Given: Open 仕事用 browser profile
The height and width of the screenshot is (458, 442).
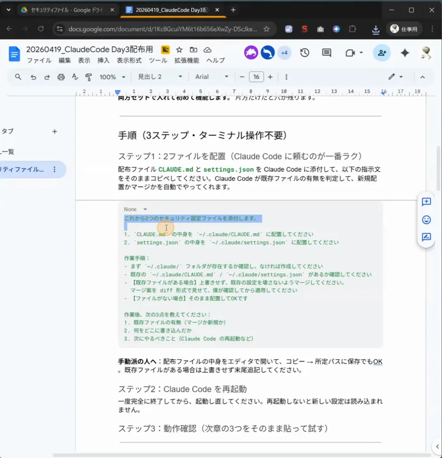Looking at the screenshot, I should click(404, 29).
